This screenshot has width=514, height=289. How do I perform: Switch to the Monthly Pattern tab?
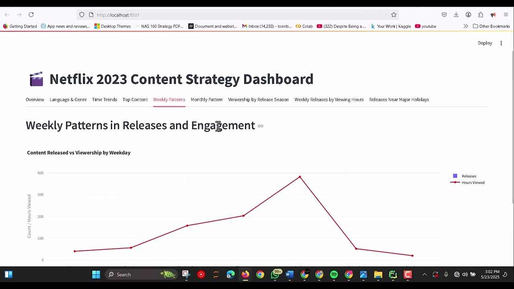pos(206,100)
